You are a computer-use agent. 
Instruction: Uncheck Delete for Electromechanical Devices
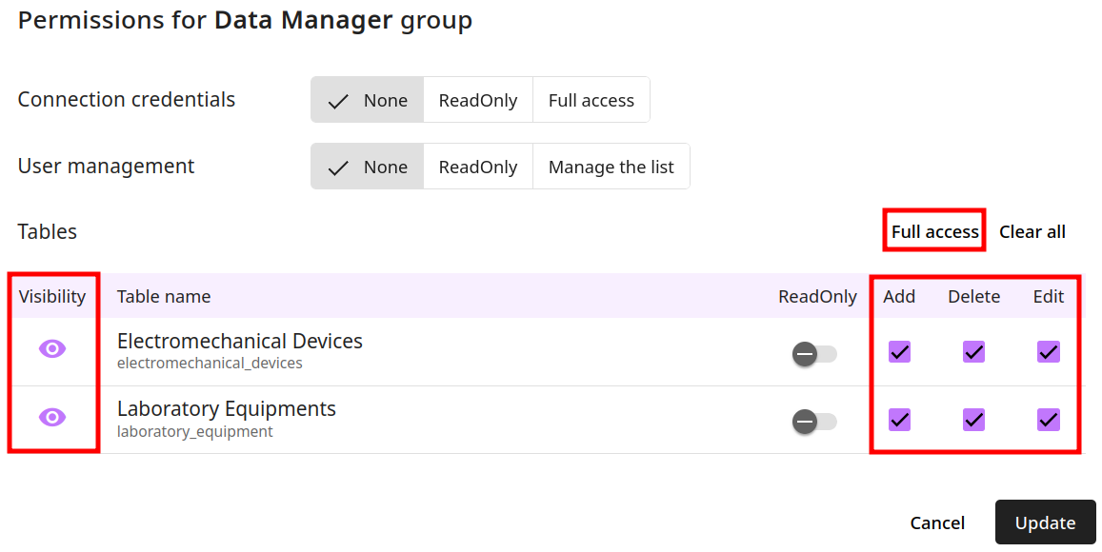point(974,352)
